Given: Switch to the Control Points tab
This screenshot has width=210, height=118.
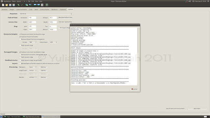Looking at the screenshot, I should coord(45,10).
